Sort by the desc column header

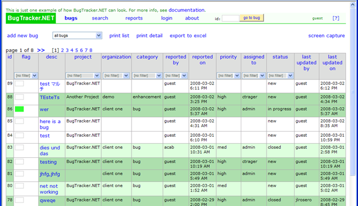point(51,57)
